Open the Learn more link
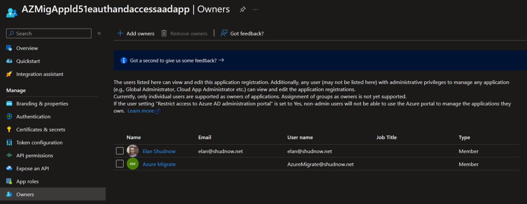Image resolution: width=527 pixels, height=204 pixels. click(144, 111)
